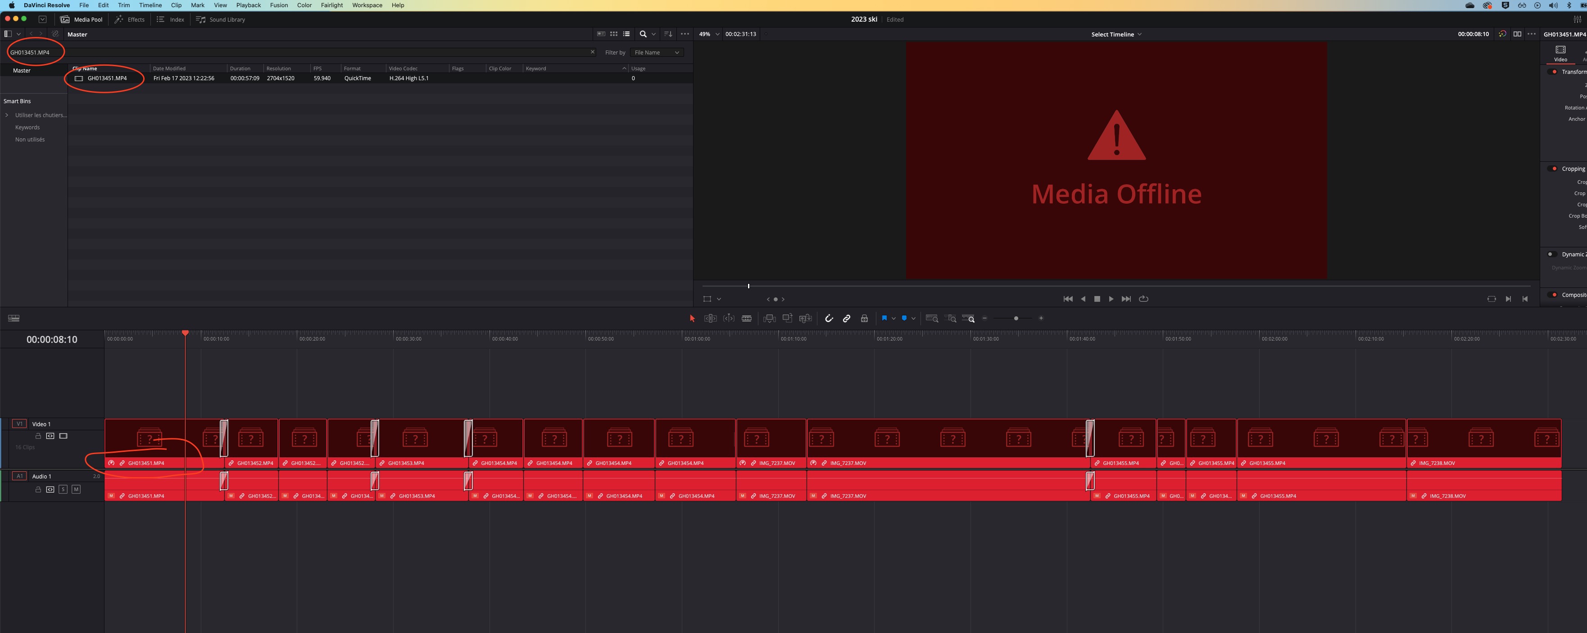Open the Workspace menu
Viewport: 1587px width, 633px height.
point(367,5)
